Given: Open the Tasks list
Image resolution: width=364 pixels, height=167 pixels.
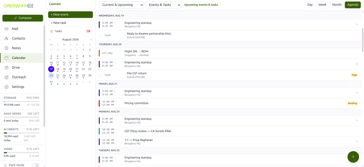Looking at the screenshot, I should pos(70,31).
